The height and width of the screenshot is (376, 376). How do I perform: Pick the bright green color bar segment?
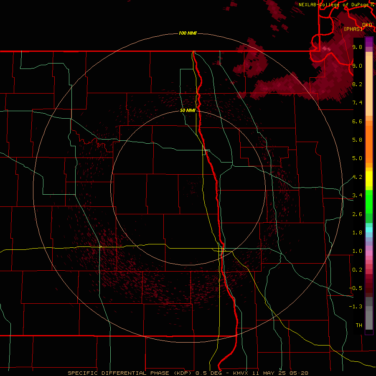[x=369, y=202]
